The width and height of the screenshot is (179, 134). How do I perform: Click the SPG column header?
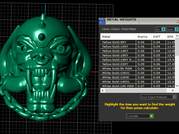(170, 36)
